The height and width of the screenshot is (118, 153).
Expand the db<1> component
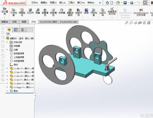[x=7, y=68]
